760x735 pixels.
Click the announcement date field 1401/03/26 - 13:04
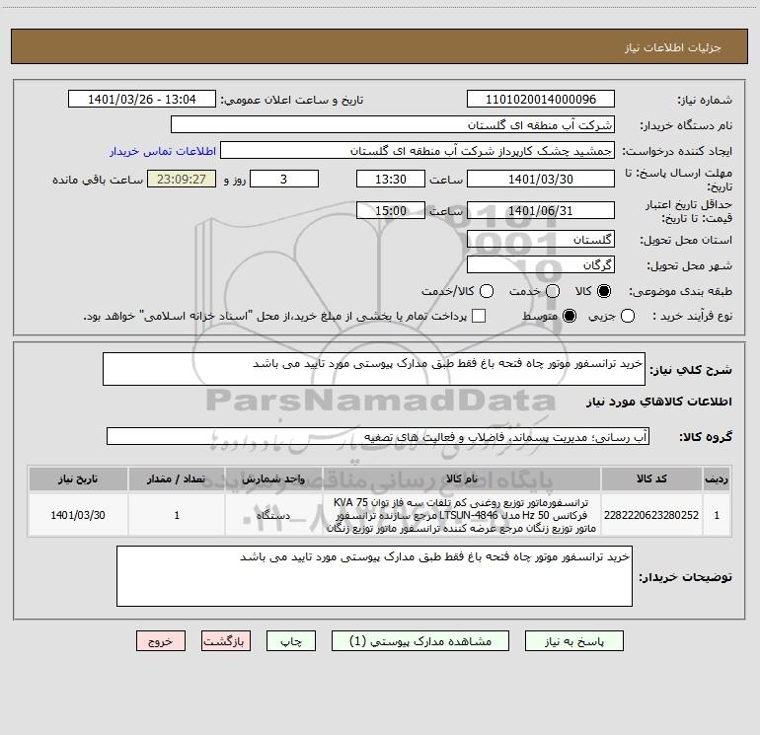pos(141,100)
